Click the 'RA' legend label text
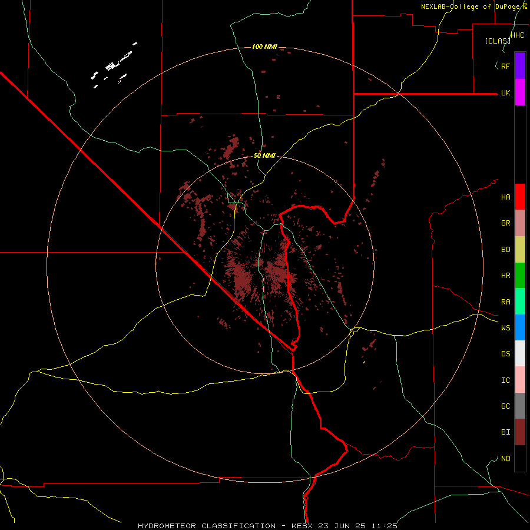 coord(505,302)
